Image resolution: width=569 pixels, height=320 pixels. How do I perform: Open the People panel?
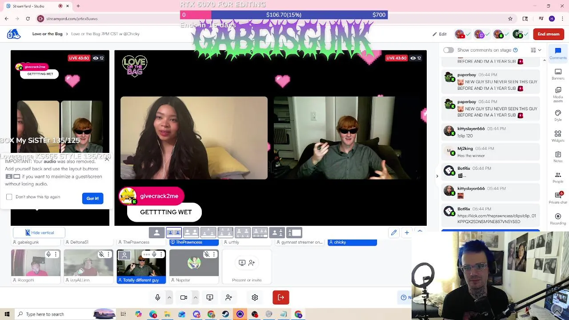coord(558,177)
